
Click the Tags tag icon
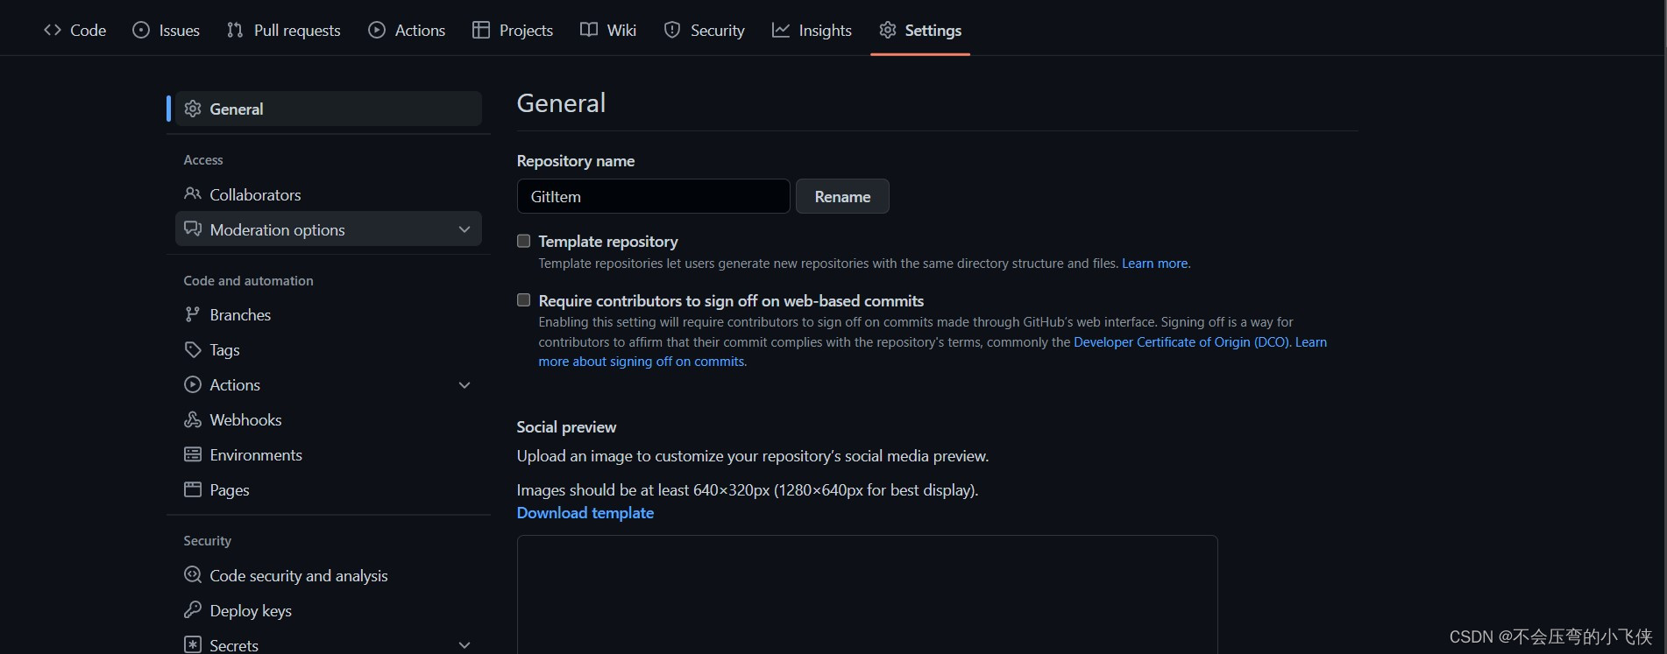[193, 349]
